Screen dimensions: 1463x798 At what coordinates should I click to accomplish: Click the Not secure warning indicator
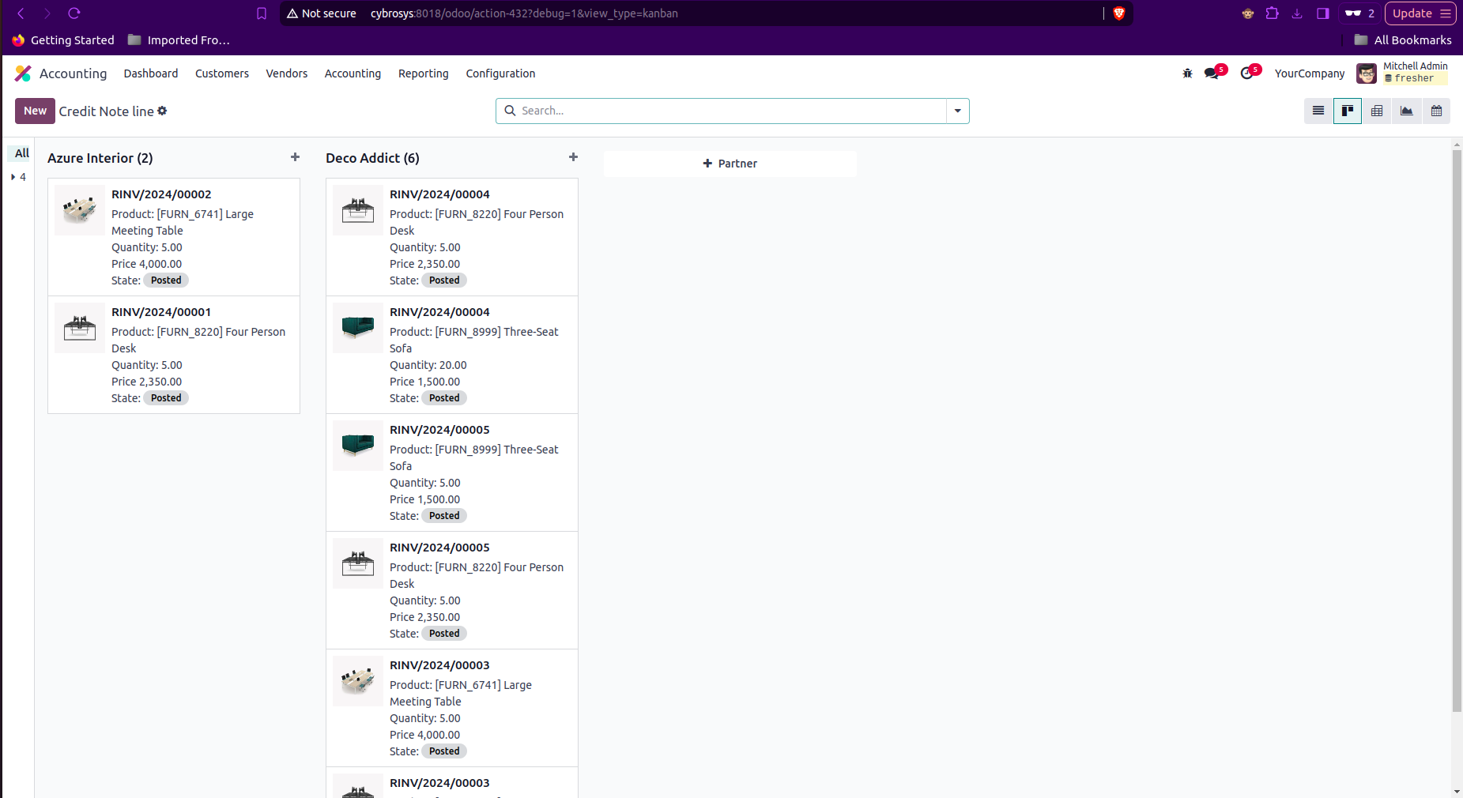322,13
